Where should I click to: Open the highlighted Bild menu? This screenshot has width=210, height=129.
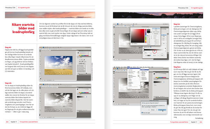click(x=128, y=67)
